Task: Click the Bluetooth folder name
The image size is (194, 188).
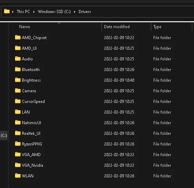Action: point(31,70)
